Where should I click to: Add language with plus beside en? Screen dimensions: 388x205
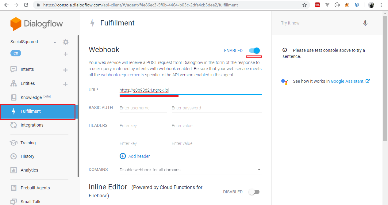pyautogui.click(x=65, y=54)
